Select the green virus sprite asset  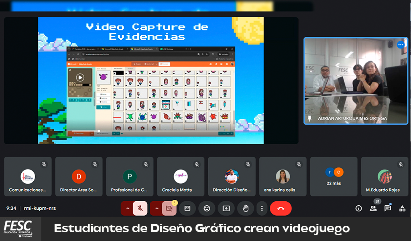coord(130,117)
